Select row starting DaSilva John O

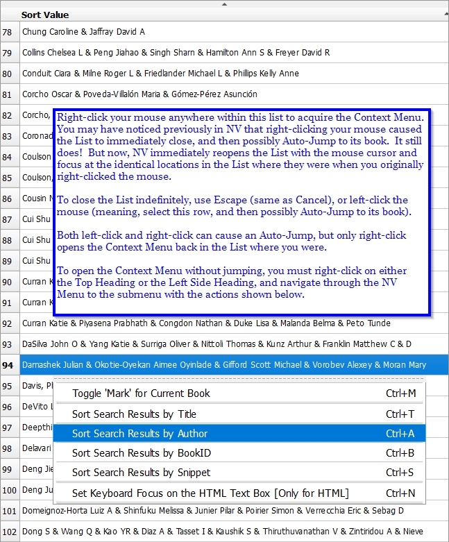click(234, 344)
